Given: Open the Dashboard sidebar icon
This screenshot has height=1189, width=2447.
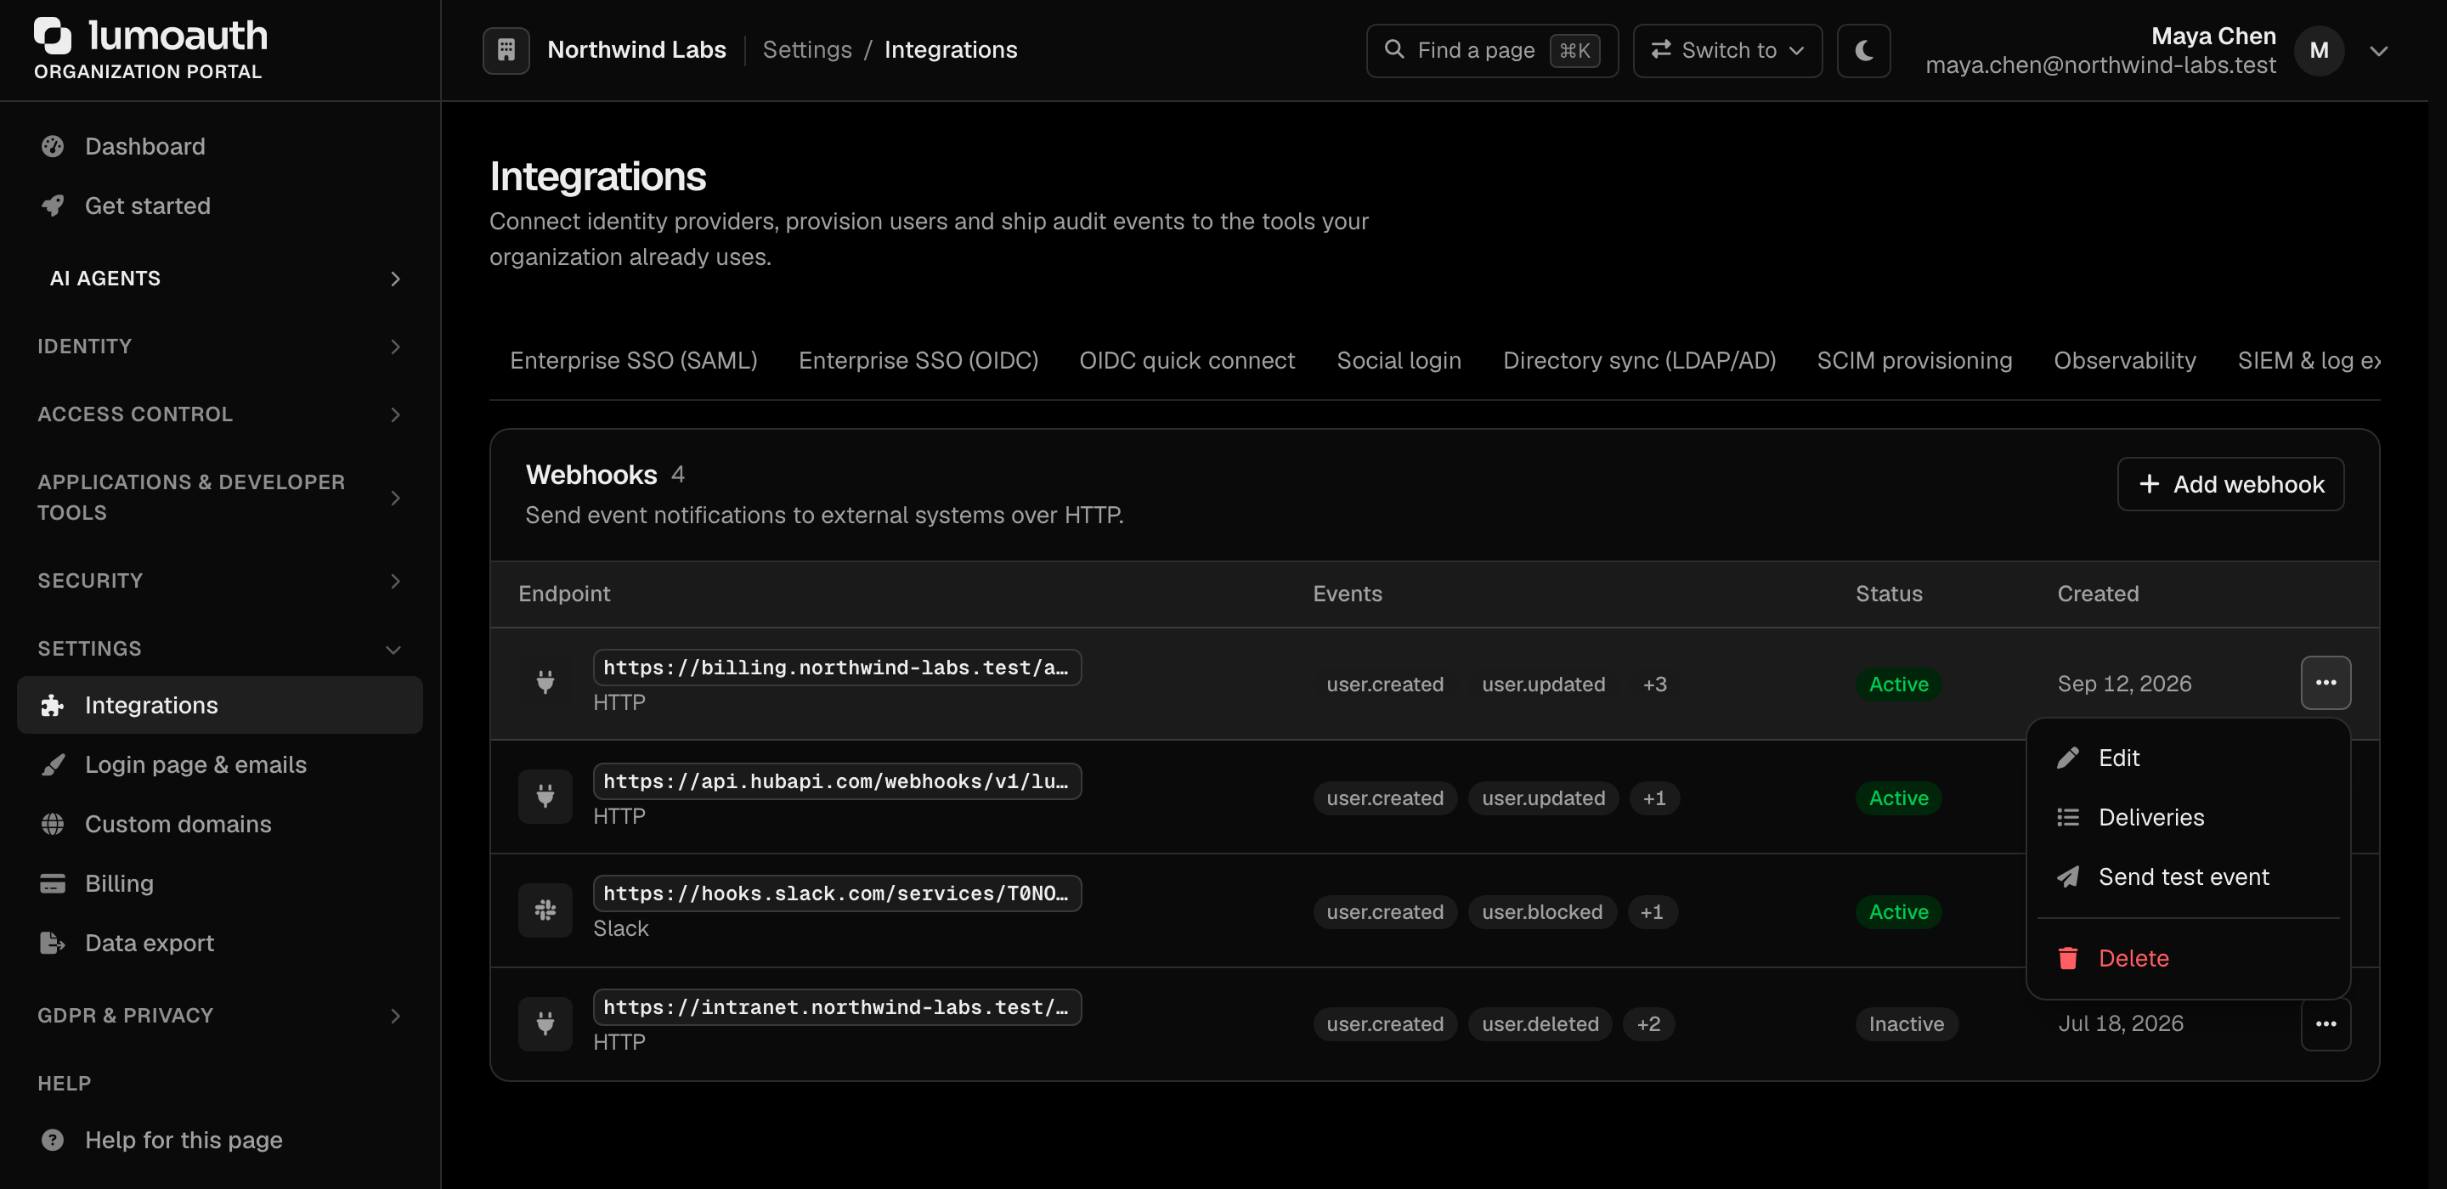Looking at the screenshot, I should click(x=54, y=146).
